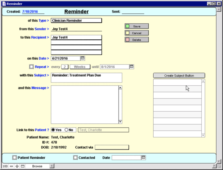Select the No radio button for patient link

click(66, 130)
